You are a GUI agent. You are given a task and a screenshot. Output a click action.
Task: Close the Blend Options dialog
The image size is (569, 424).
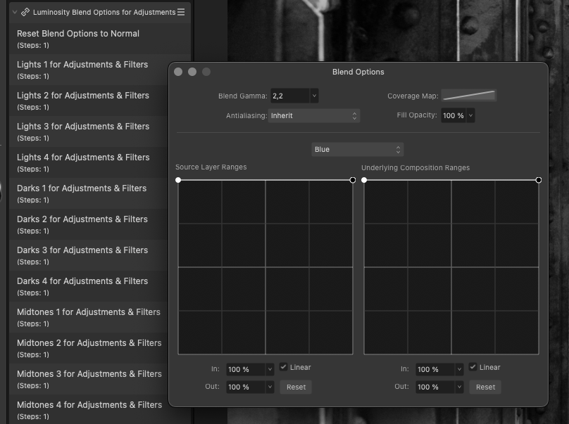coord(178,72)
